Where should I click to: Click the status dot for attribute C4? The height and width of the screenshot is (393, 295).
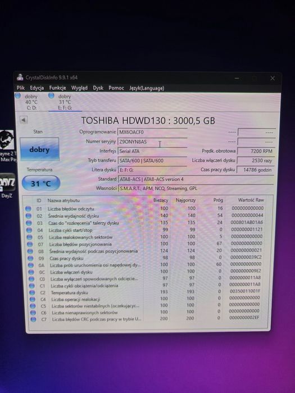tap(33, 299)
